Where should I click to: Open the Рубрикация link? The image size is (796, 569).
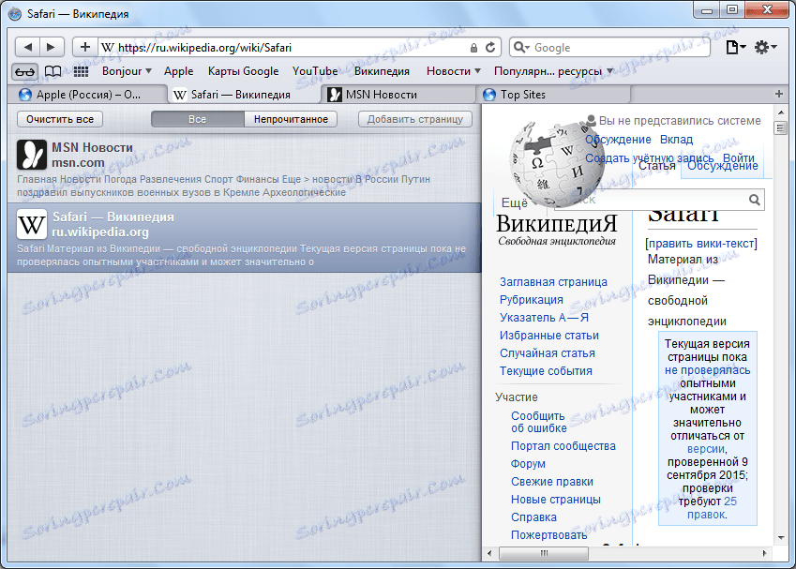tap(531, 299)
